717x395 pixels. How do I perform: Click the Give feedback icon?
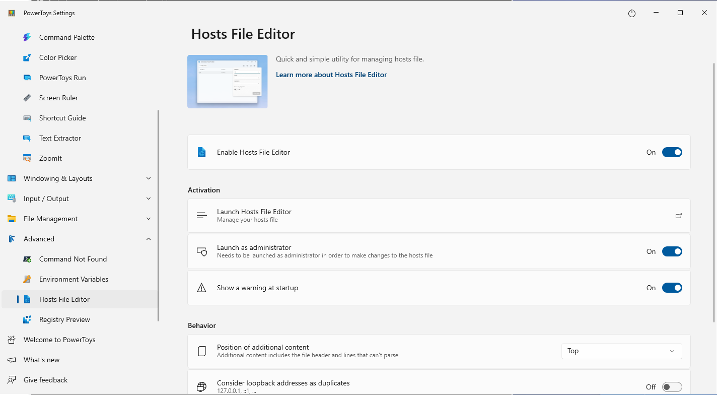coord(12,380)
